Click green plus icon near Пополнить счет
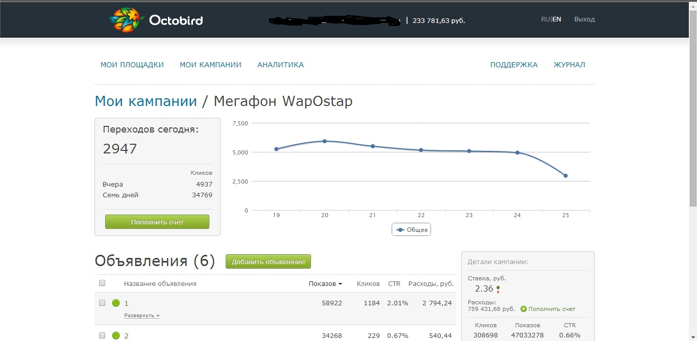 pyautogui.click(x=523, y=309)
